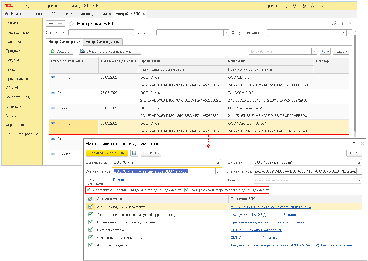Click the copy link icon
The height and width of the screenshot is (261, 368).
(334, 24)
